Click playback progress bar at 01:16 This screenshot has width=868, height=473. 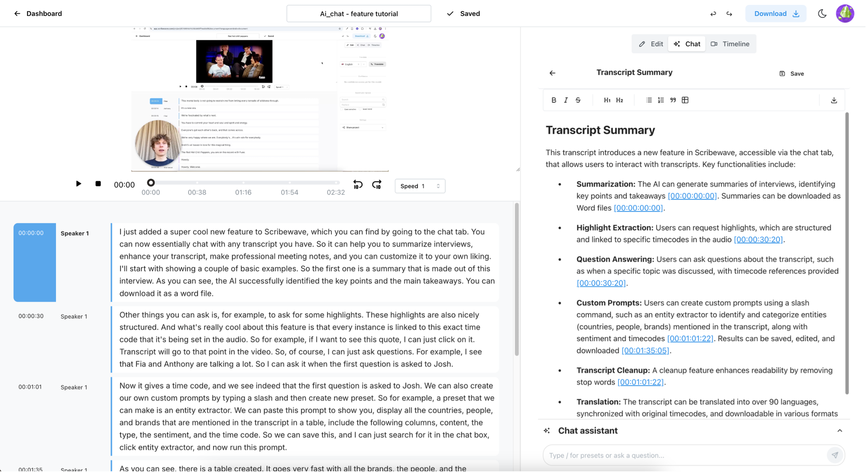[243, 183]
